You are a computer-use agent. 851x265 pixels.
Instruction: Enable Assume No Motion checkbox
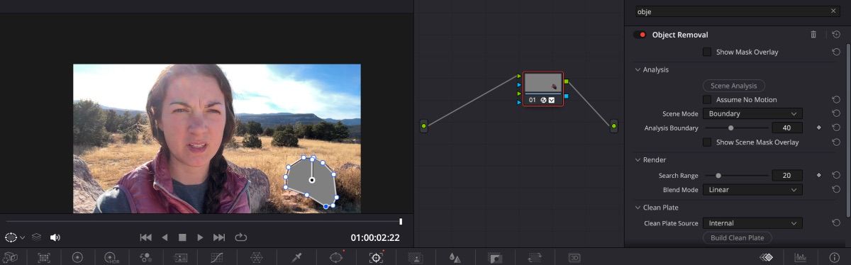[x=707, y=100]
